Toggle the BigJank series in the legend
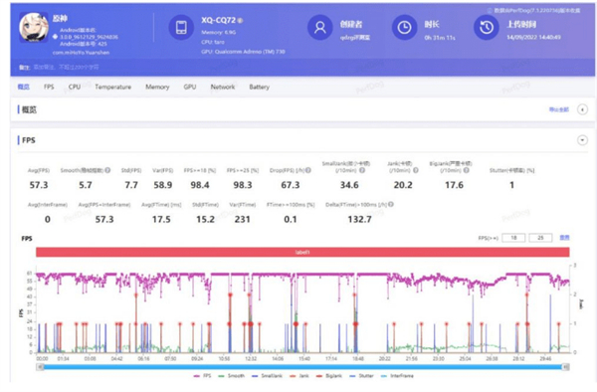 329,376
